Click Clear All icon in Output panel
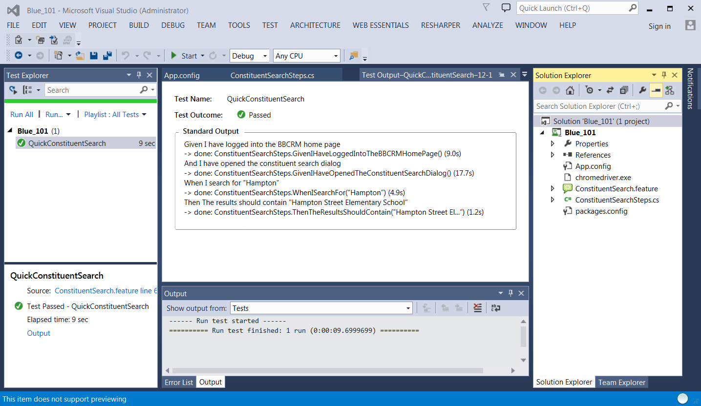 478,308
